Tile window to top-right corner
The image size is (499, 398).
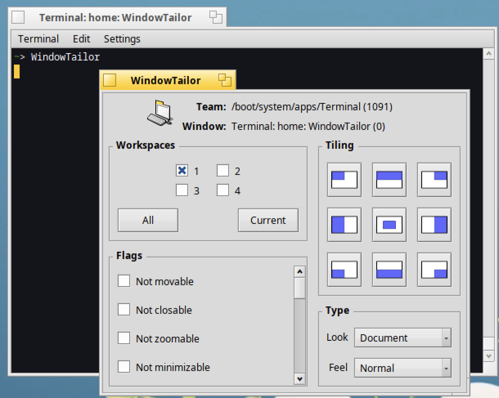coord(434,180)
